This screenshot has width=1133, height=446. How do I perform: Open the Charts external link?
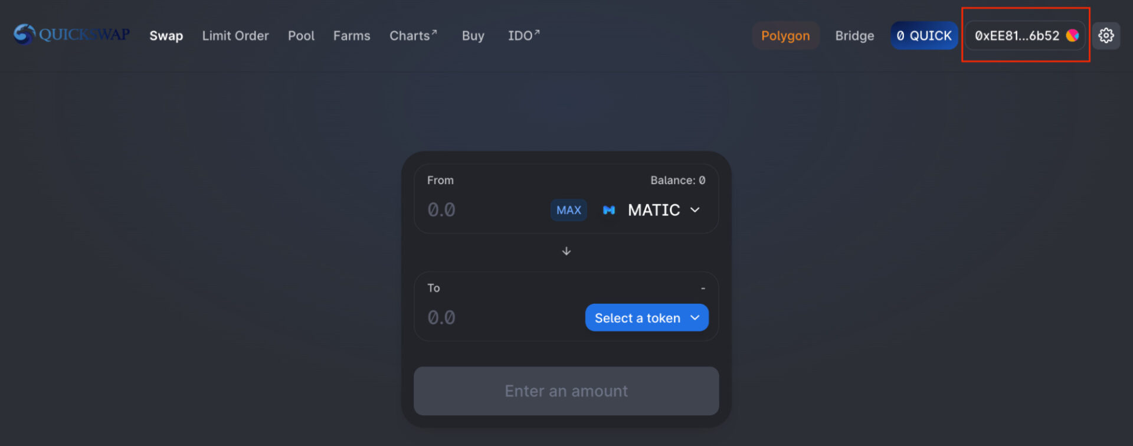412,35
